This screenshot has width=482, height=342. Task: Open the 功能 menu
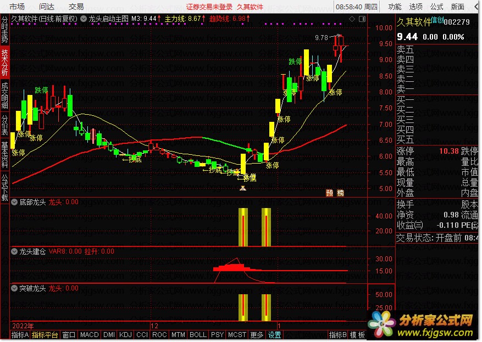click(x=395, y=7)
